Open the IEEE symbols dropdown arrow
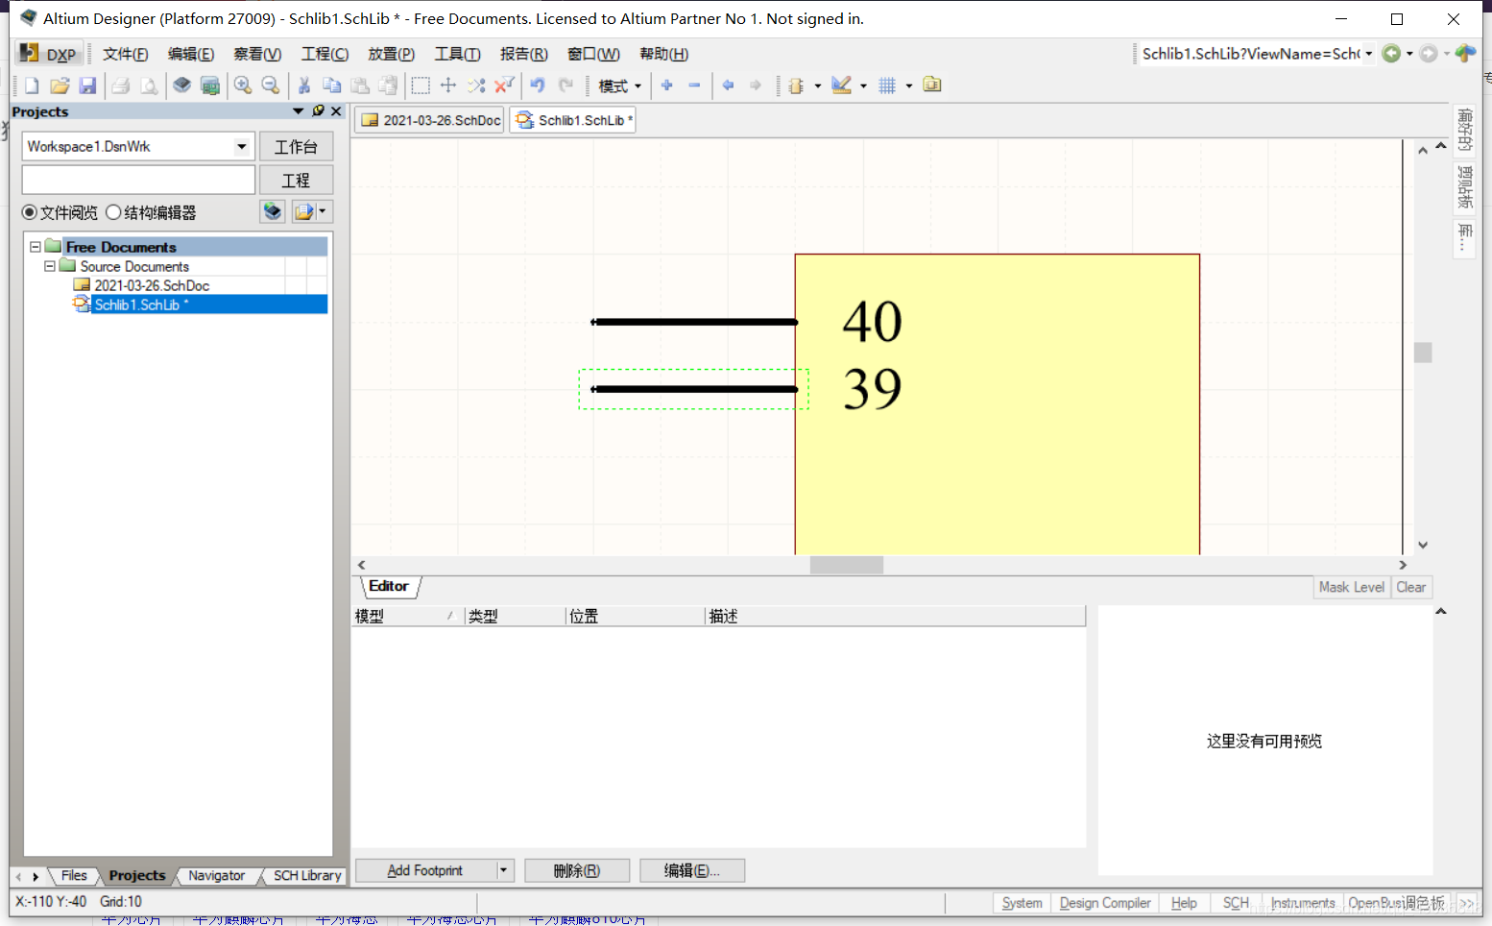This screenshot has width=1492, height=926. point(818,85)
